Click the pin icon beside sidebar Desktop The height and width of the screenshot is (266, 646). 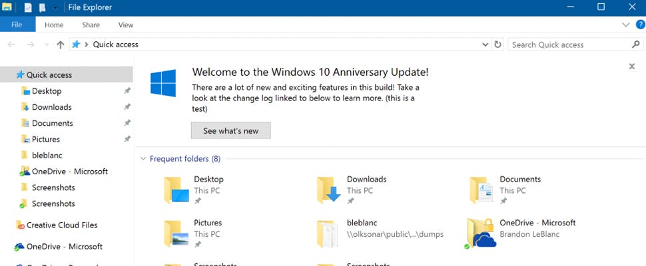pyautogui.click(x=127, y=91)
